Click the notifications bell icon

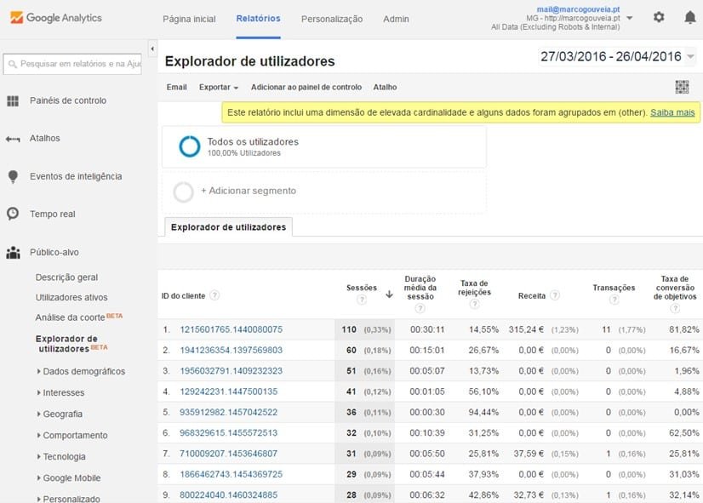coord(689,17)
